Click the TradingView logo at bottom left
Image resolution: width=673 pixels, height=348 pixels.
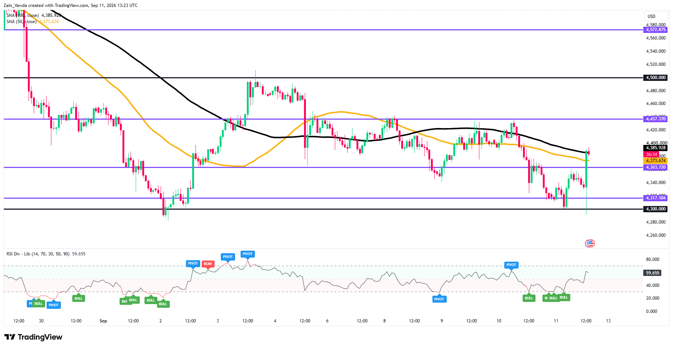33,337
